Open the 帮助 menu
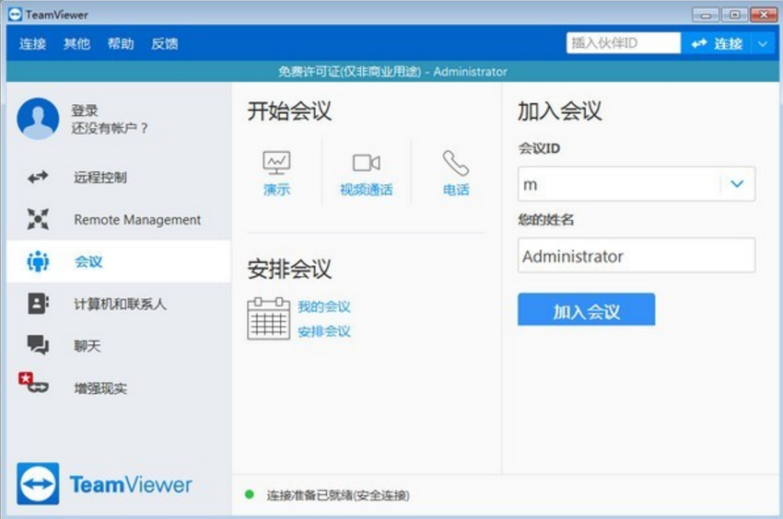This screenshot has width=783, height=519. point(121,43)
